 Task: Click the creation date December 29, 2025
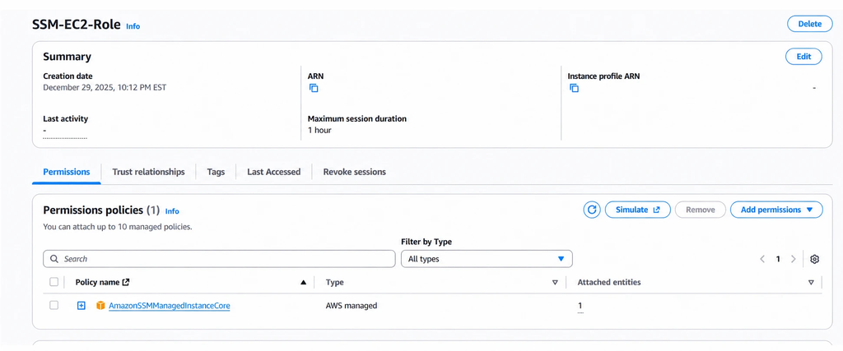tap(105, 87)
